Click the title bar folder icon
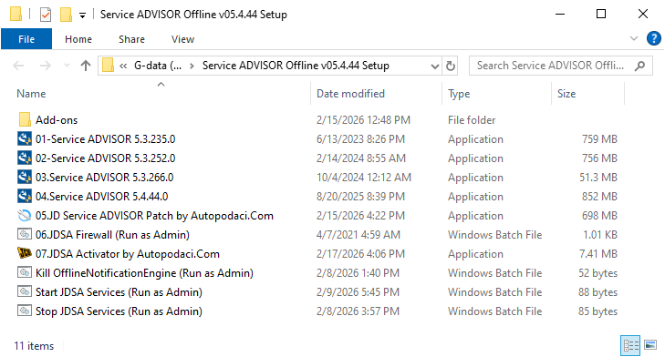The width and height of the screenshot is (665, 357). [16, 14]
